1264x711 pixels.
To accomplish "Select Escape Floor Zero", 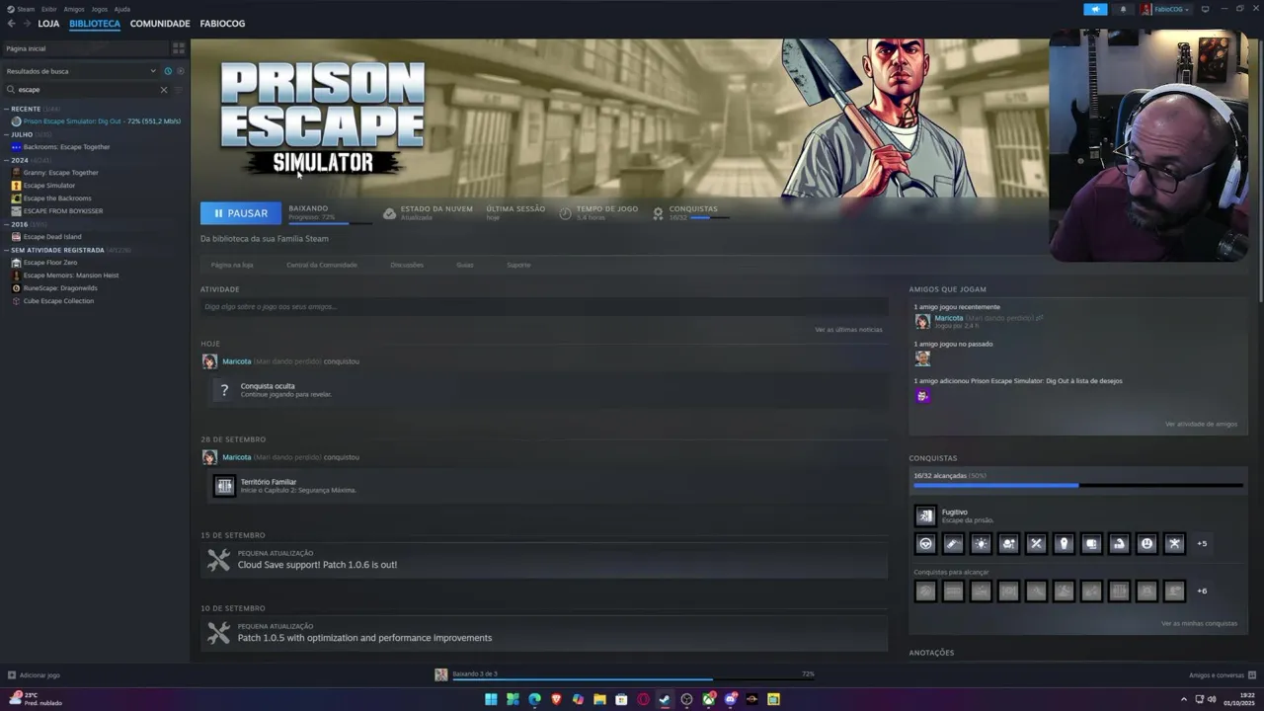I will (x=50, y=263).
